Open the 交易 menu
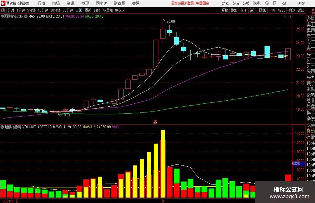Screen dimensions: 315x203 (136, 3)
